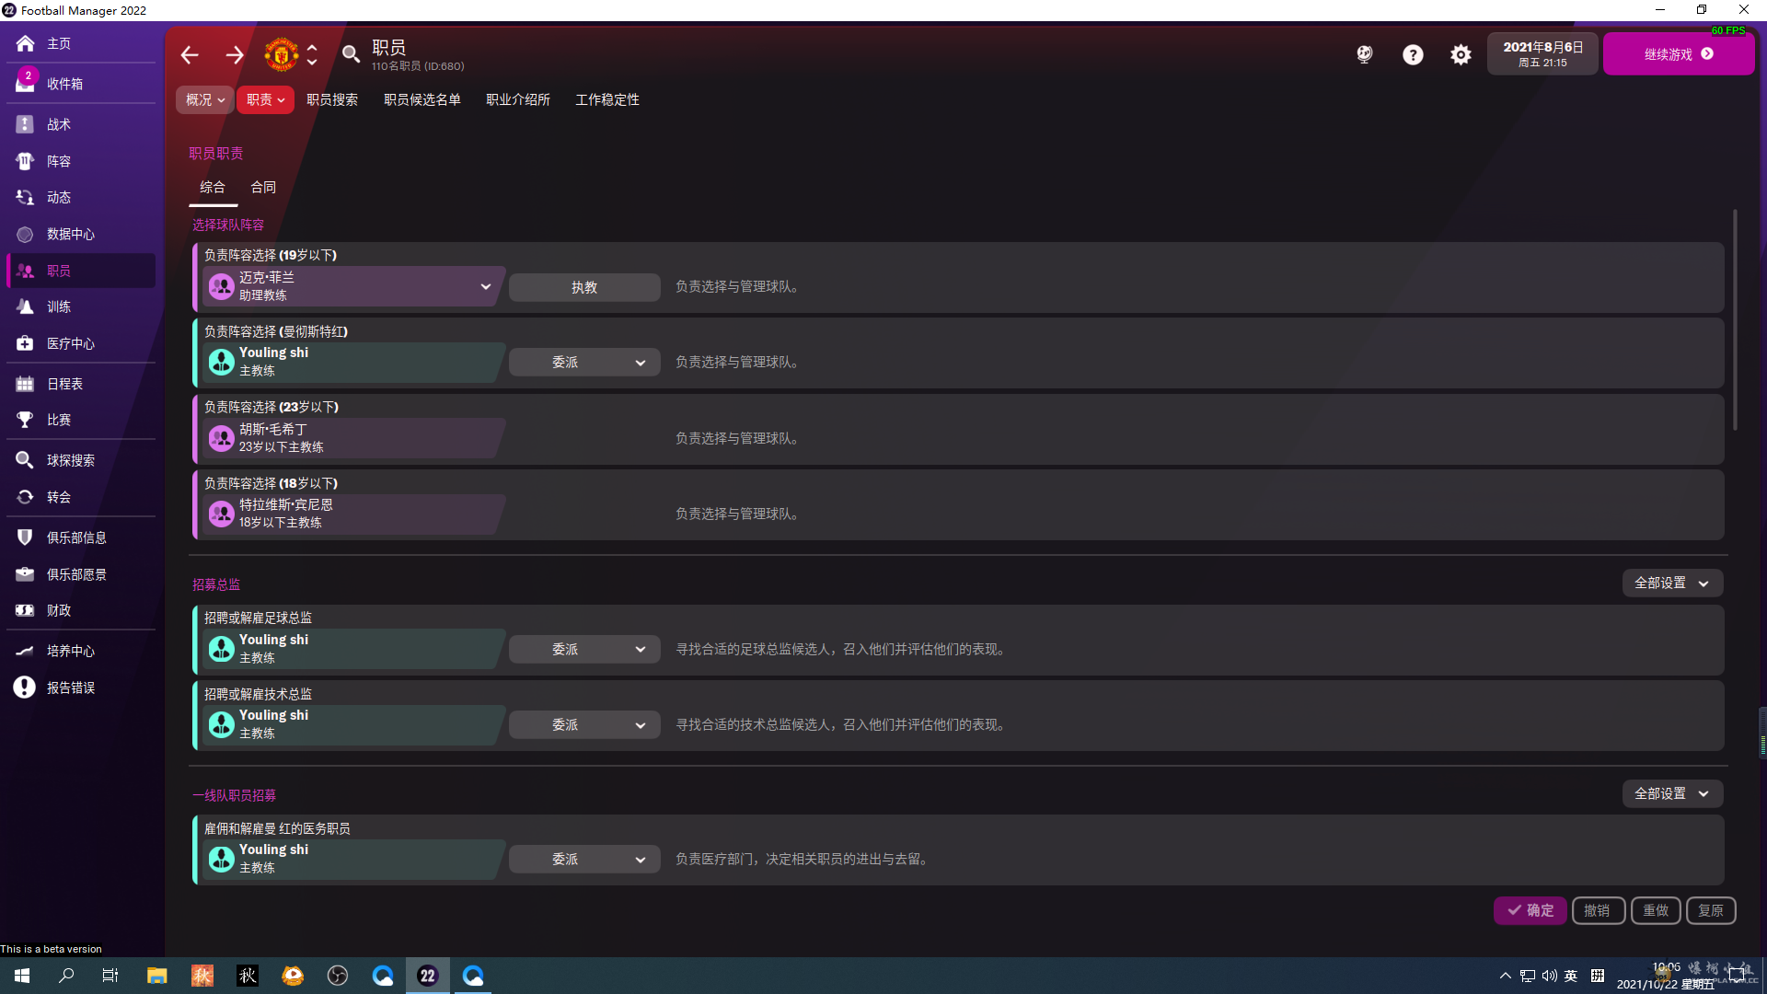Open 俱乐部信息 club info

pyautogui.click(x=81, y=537)
